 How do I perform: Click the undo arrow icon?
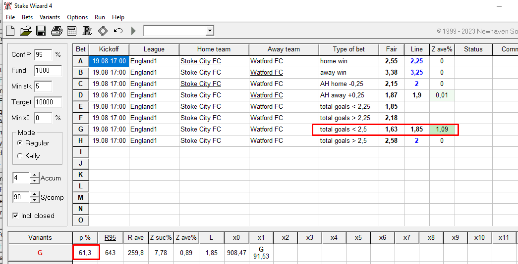(x=118, y=31)
